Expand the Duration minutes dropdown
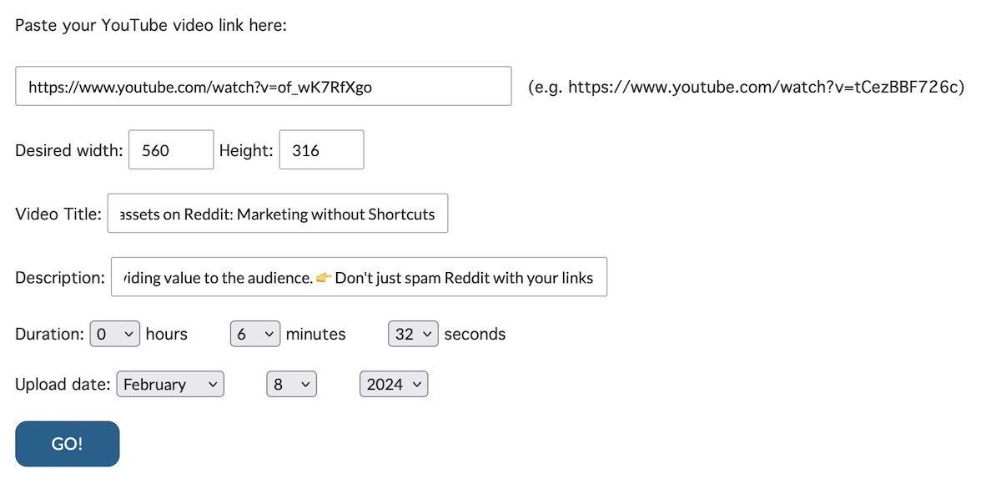Image resolution: width=1001 pixels, height=499 pixels. pos(255,334)
